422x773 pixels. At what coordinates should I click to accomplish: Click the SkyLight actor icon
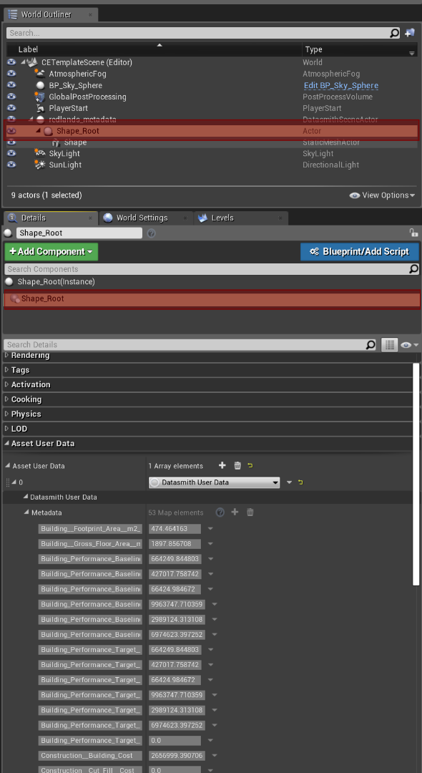pyautogui.click(x=40, y=153)
